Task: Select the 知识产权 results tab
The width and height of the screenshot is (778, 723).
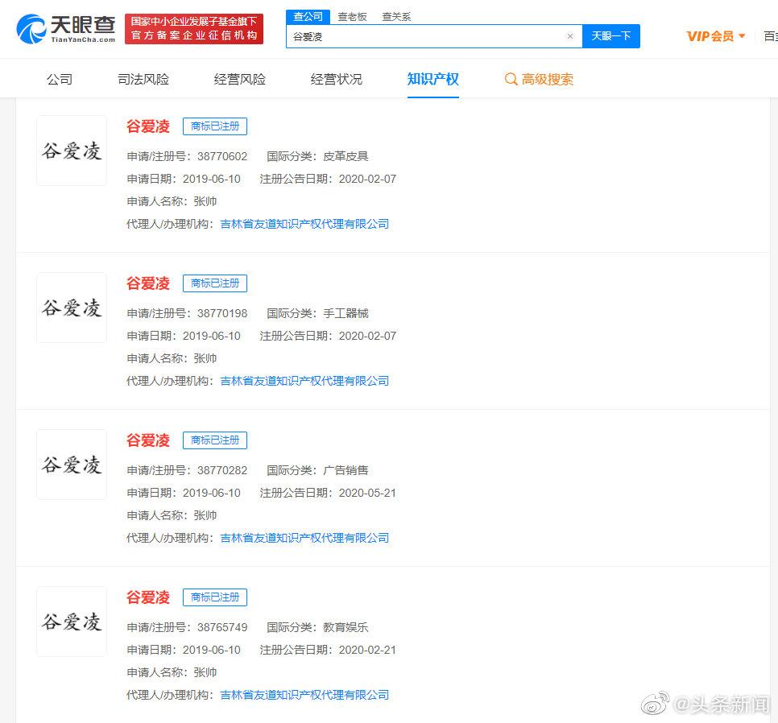Action: [433, 79]
